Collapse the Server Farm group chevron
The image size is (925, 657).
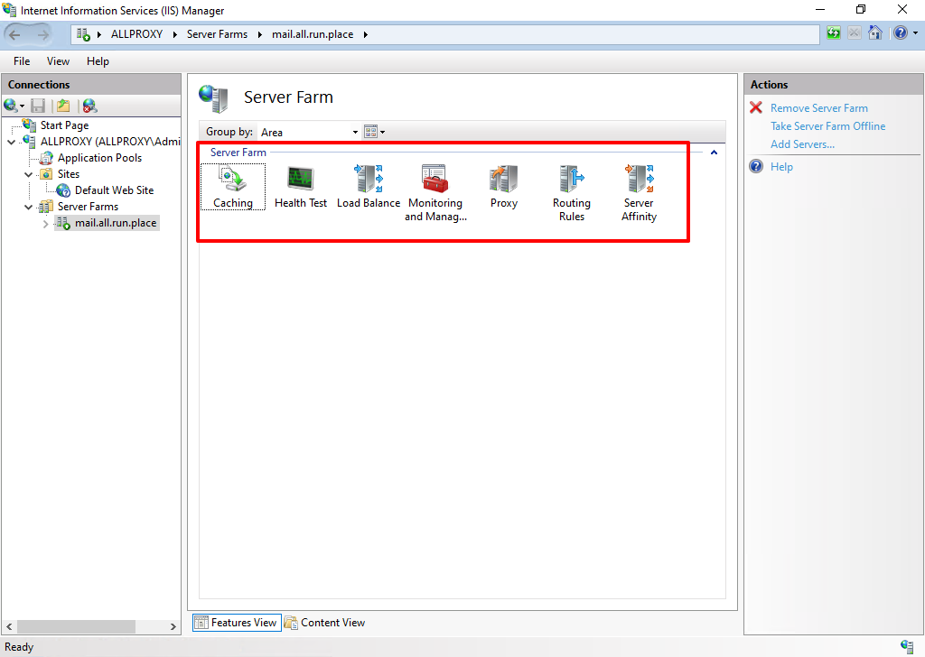714,153
